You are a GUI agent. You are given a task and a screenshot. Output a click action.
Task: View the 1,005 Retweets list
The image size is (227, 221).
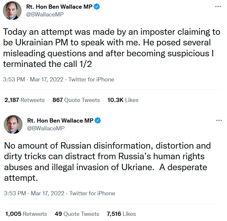tap(25, 214)
